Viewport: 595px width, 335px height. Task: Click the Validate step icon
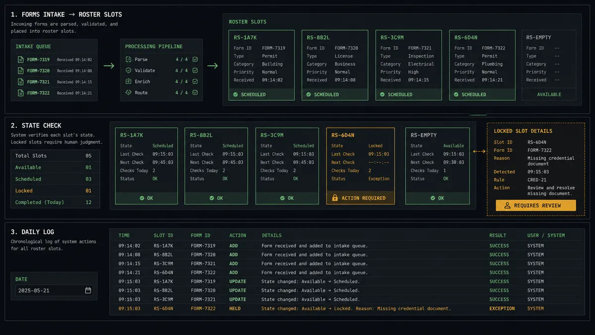tap(128, 70)
